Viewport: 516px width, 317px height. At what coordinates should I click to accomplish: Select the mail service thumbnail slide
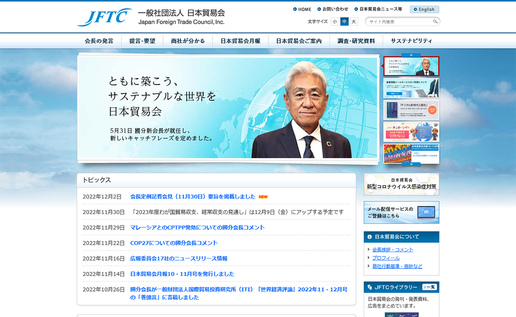coord(411,88)
